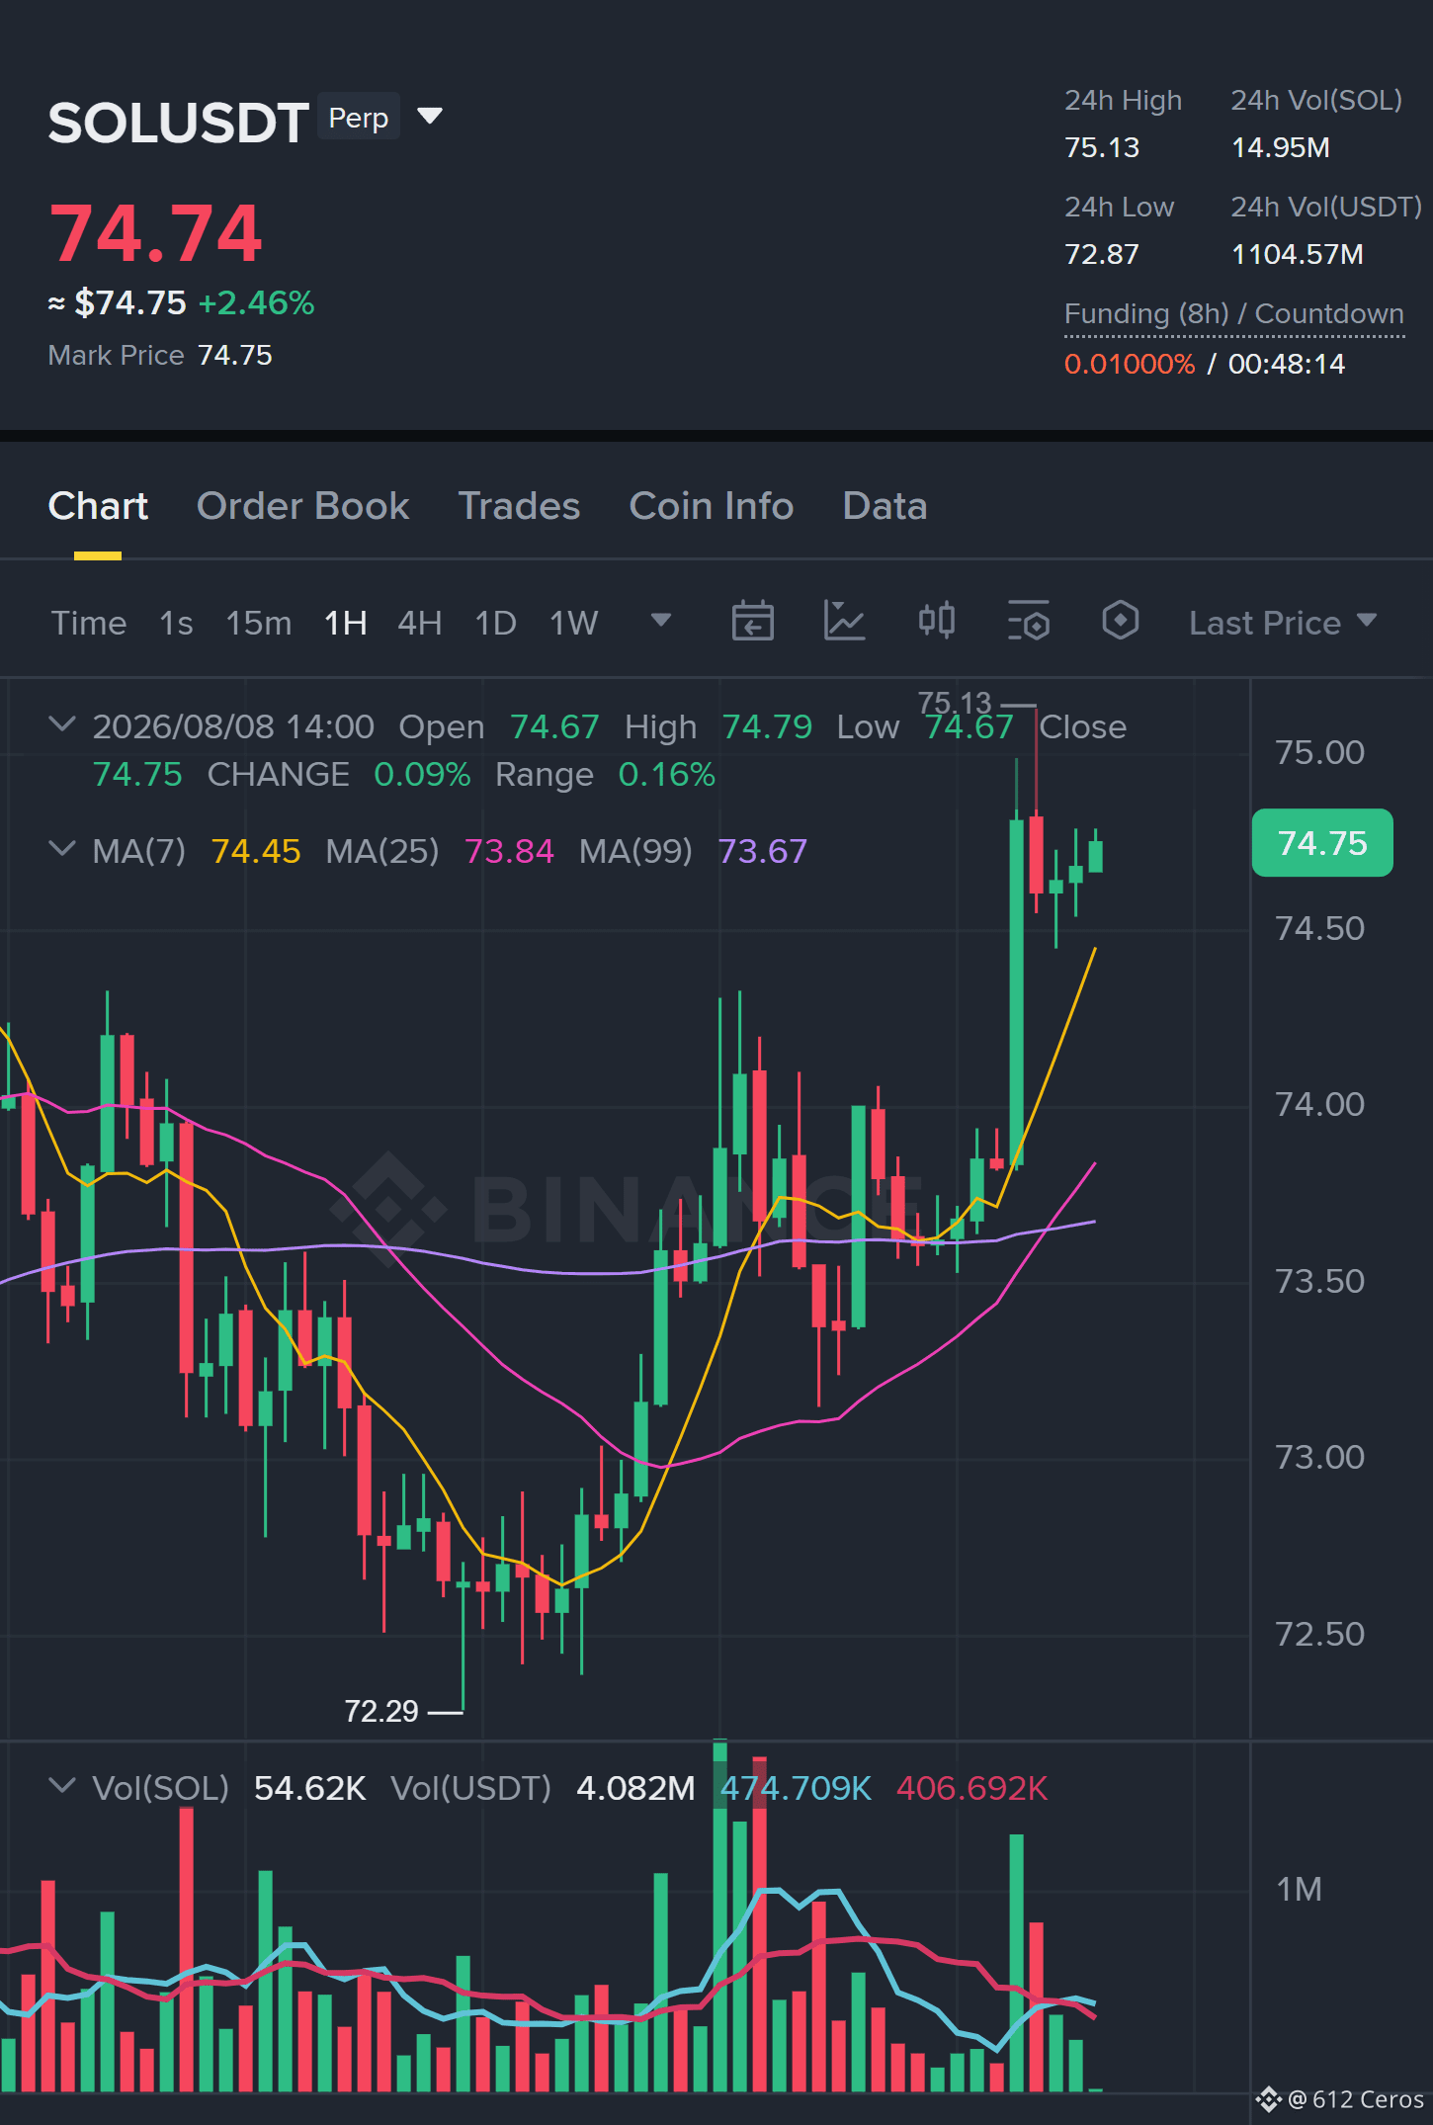Screen dimensions: 1433x2125
Task: Click the MA(99) value 73.67
Action: [x=763, y=851]
